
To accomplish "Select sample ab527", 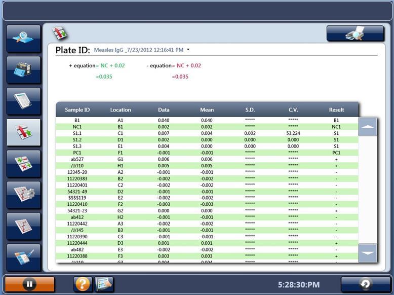I will pyautogui.click(x=77, y=159).
